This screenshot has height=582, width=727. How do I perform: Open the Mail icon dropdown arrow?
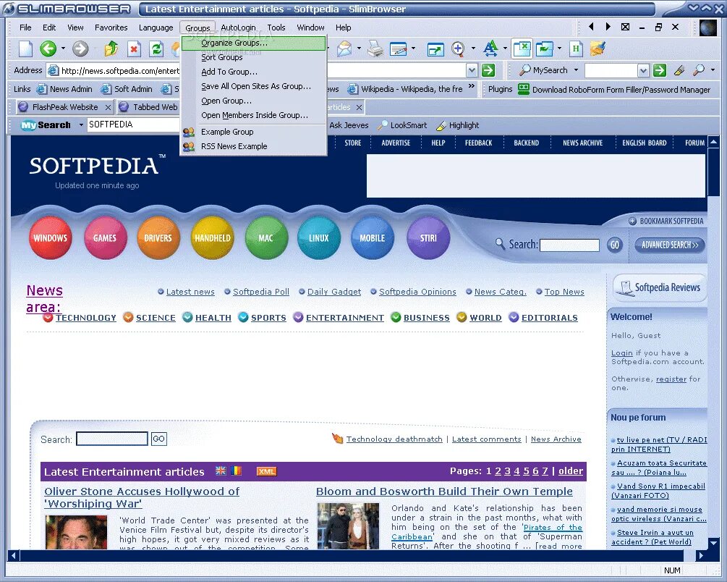pos(360,48)
